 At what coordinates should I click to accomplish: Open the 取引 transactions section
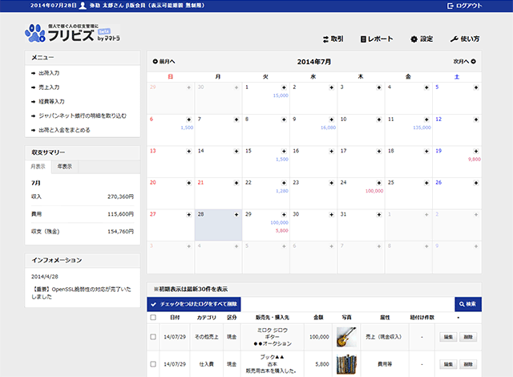332,39
